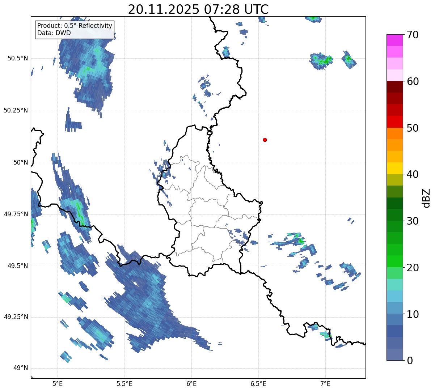
Task: Click the 50 value on colorbar
Action: [x=412, y=128]
